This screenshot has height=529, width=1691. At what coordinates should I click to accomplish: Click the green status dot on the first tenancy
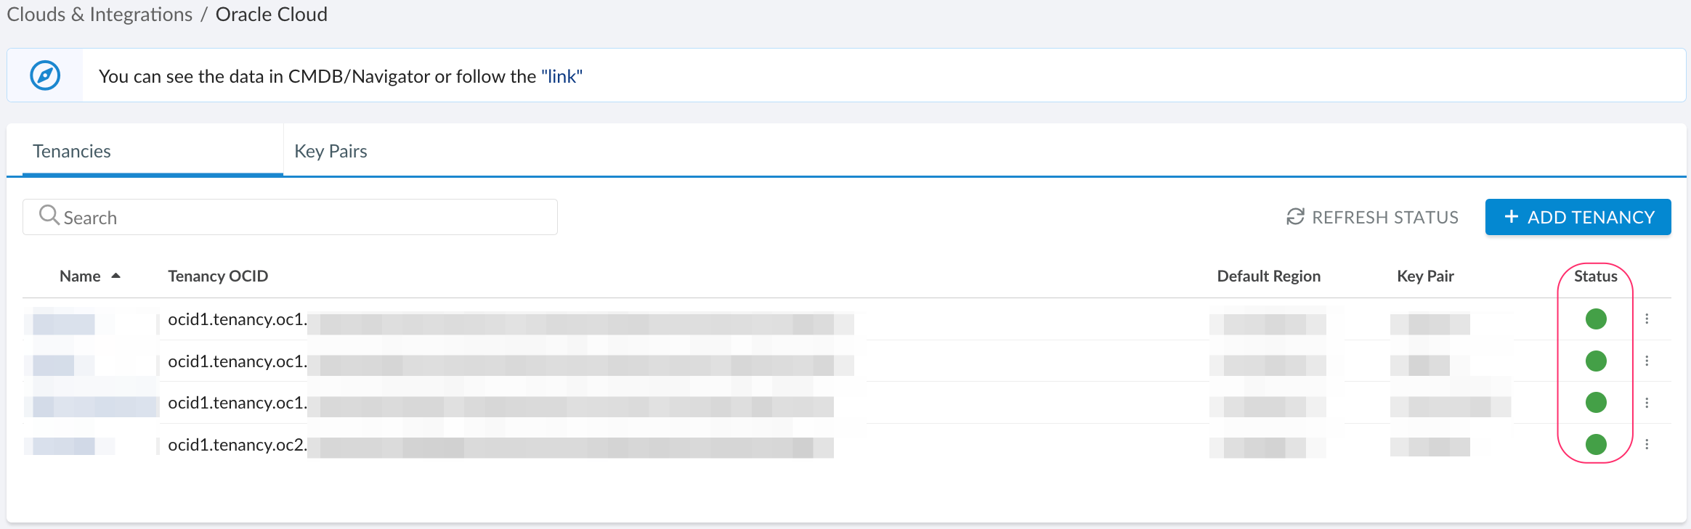[1595, 319]
